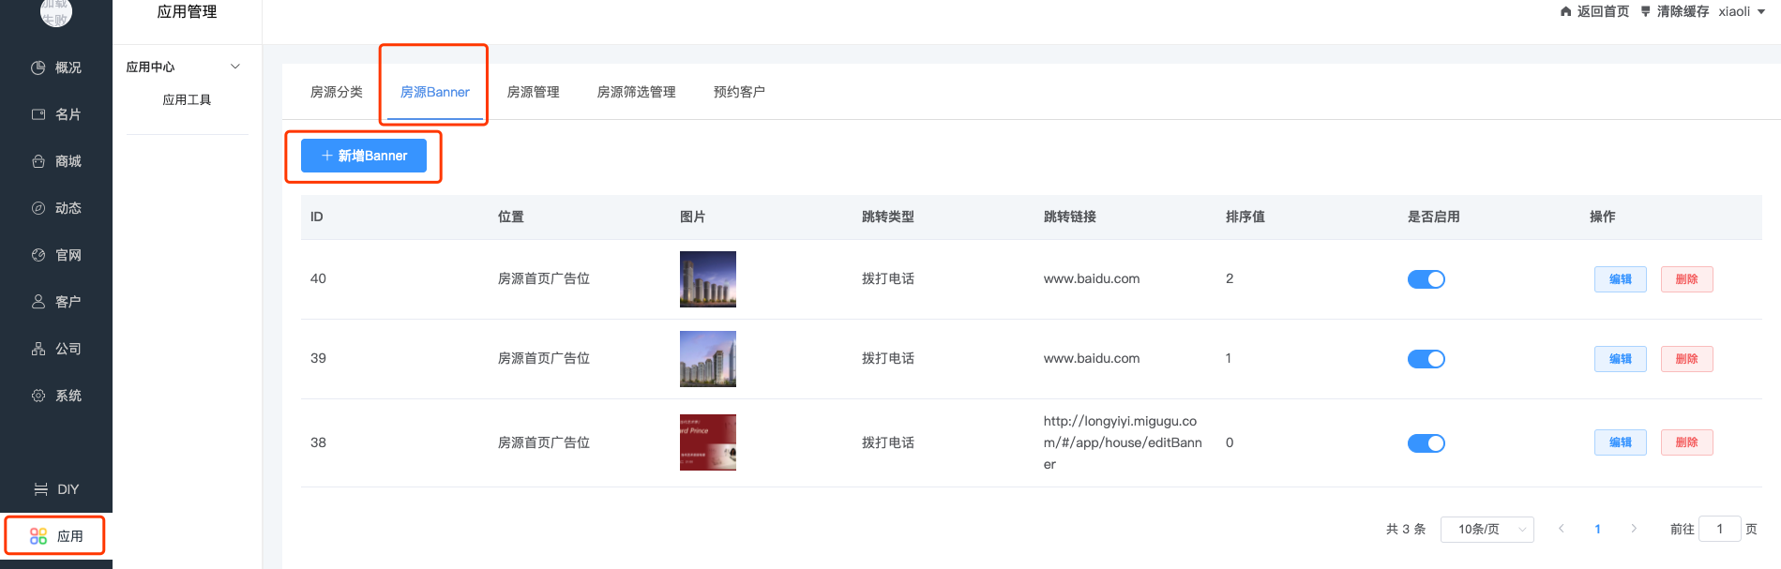Switch to the 房源筛选管理 tab
The image size is (1781, 569).
[x=637, y=92]
